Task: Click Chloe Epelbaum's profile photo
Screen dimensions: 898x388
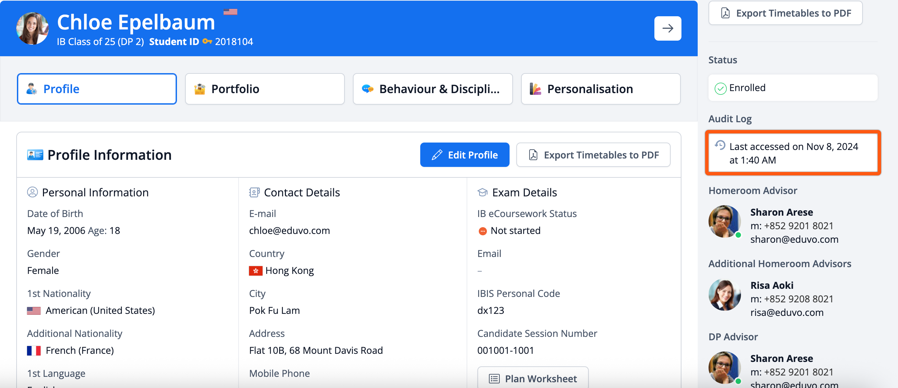Action: pos(32,29)
